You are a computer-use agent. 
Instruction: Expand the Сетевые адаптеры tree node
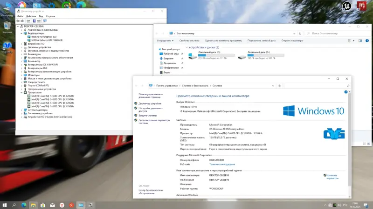click(21, 110)
